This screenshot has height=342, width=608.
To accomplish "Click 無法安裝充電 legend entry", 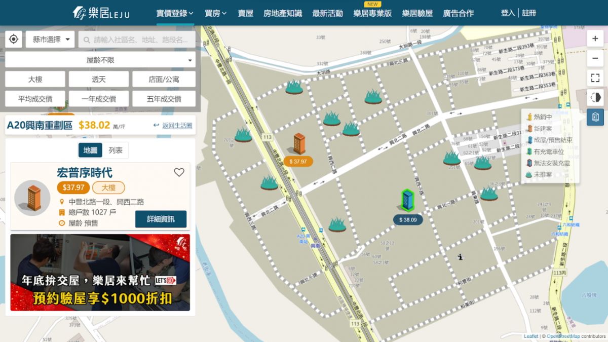I will [x=548, y=163].
